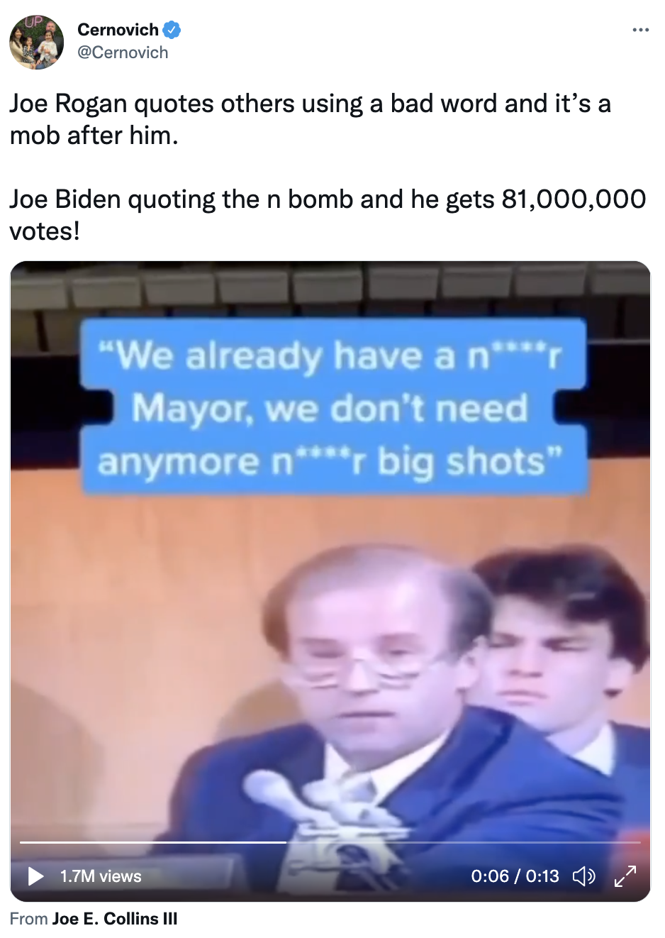Click the playhead at the current video position
The image size is (665, 938).
click(286, 842)
